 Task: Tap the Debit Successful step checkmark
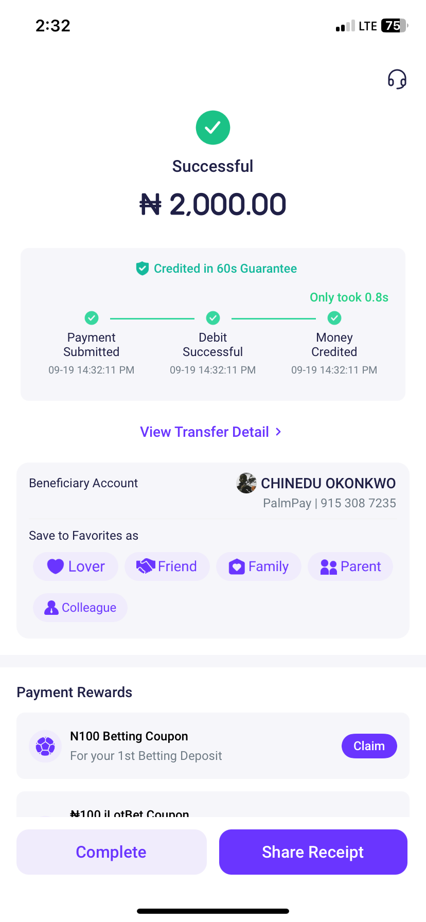pos(213,318)
